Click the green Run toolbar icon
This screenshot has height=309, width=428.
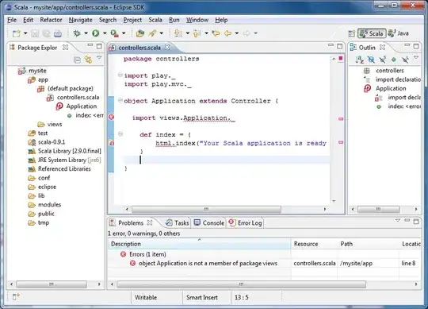point(96,33)
